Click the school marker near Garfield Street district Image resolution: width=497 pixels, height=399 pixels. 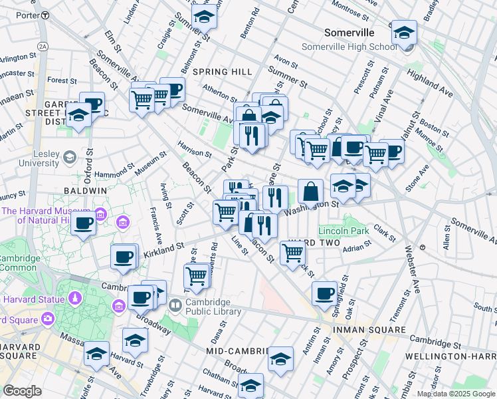coord(78,116)
